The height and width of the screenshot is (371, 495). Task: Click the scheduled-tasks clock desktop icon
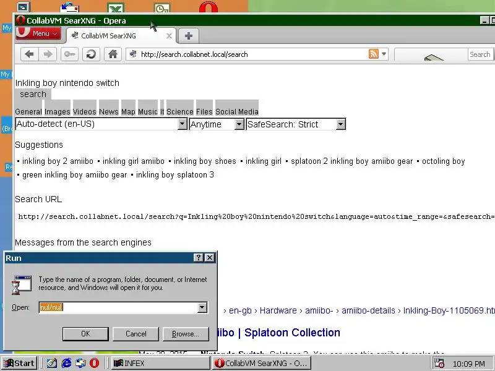pyautogui.click(x=162, y=7)
